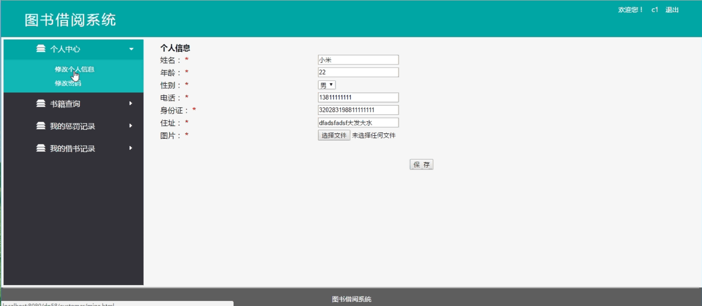
Task: Click the stack icon beside 书籍查询
Action: click(41, 104)
